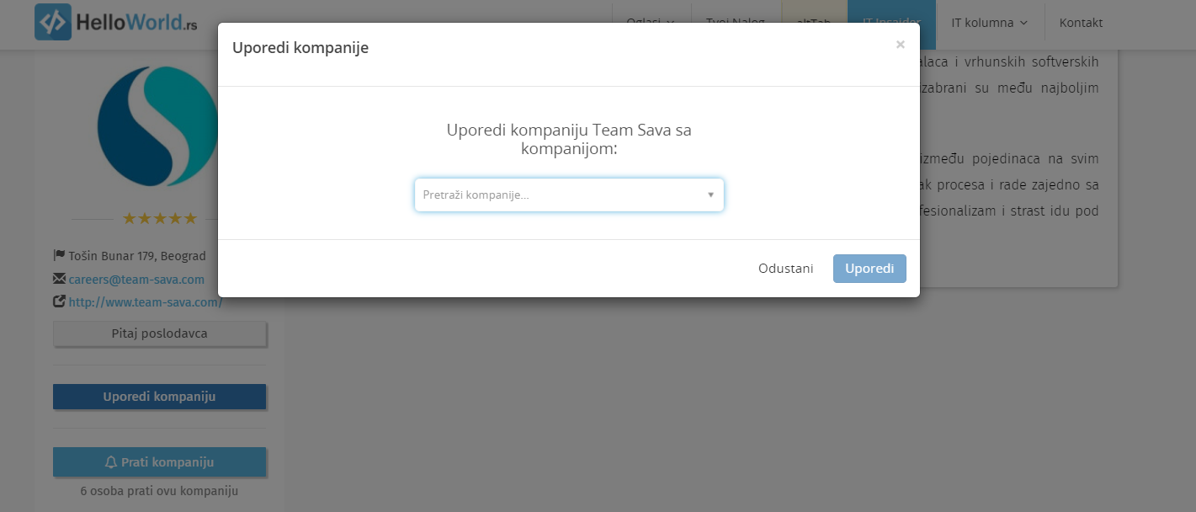Click the text 6 osoba prati ovu kompaniju

pyautogui.click(x=160, y=491)
